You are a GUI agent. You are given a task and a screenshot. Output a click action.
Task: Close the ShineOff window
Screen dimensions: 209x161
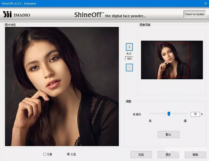[206, 3]
